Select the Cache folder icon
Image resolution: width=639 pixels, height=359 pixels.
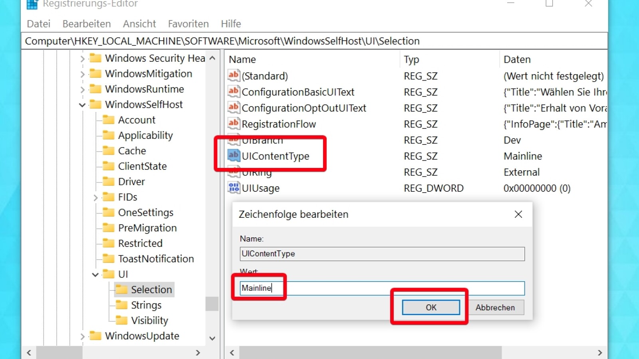point(109,151)
